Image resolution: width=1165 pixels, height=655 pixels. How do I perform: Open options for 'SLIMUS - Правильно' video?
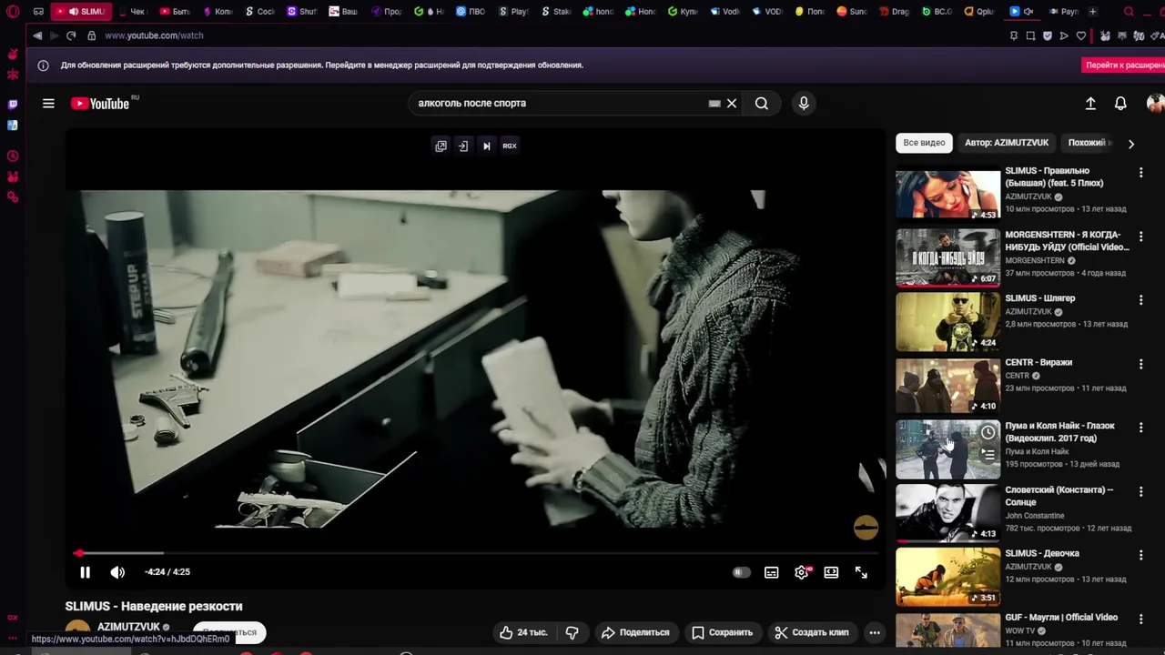(x=1140, y=172)
